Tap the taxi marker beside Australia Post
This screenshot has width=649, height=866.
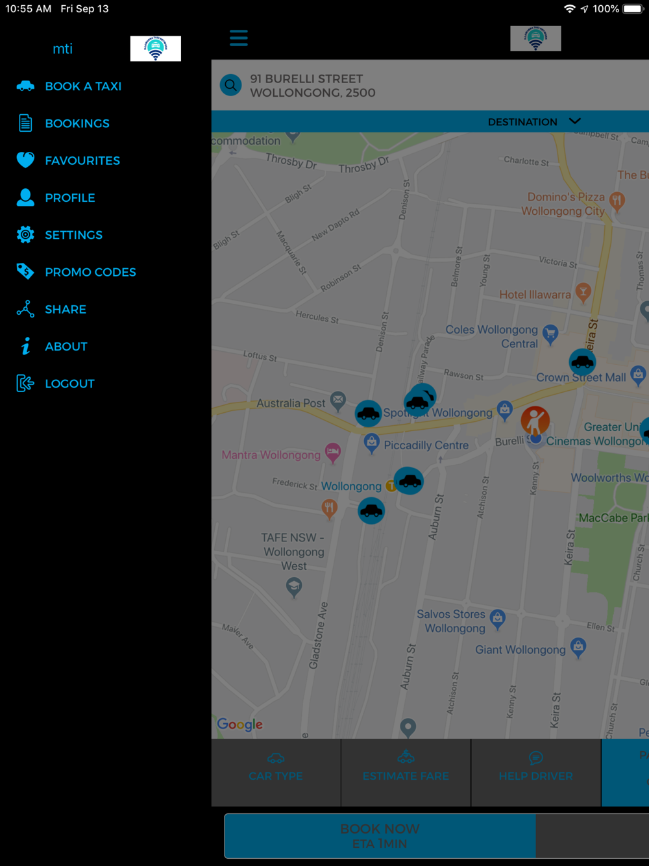pyautogui.click(x=368, y=413)
